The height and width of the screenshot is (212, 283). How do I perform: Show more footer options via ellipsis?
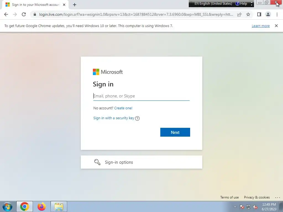click(x=277, y=198)
